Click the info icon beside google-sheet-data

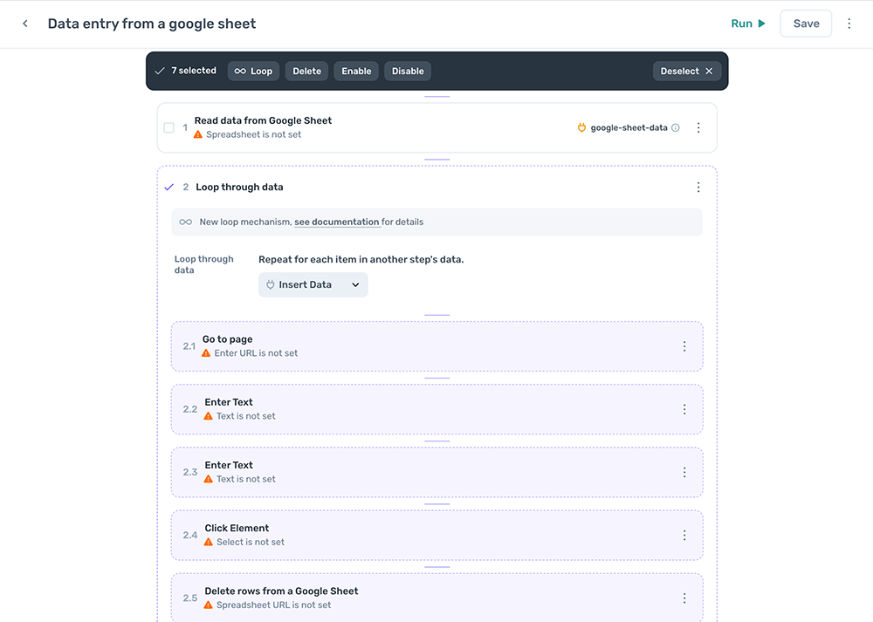[677, 127]
